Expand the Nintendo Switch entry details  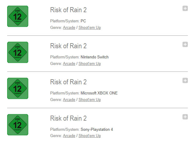click(x=185, y=44)
